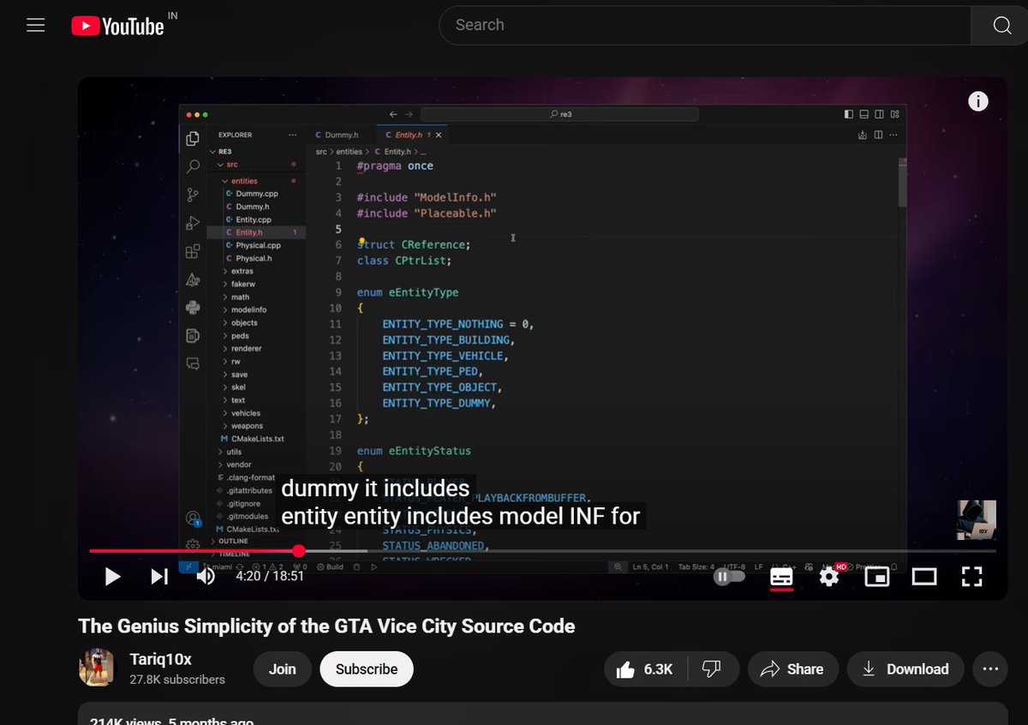Expand the fakerw folder
Viewport: 1028px width, 725px height.
[x=243, y=284]
